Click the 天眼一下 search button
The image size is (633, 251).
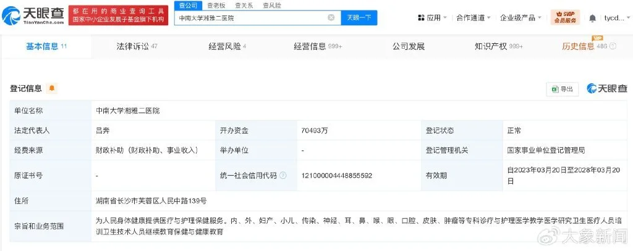point(359,18)
